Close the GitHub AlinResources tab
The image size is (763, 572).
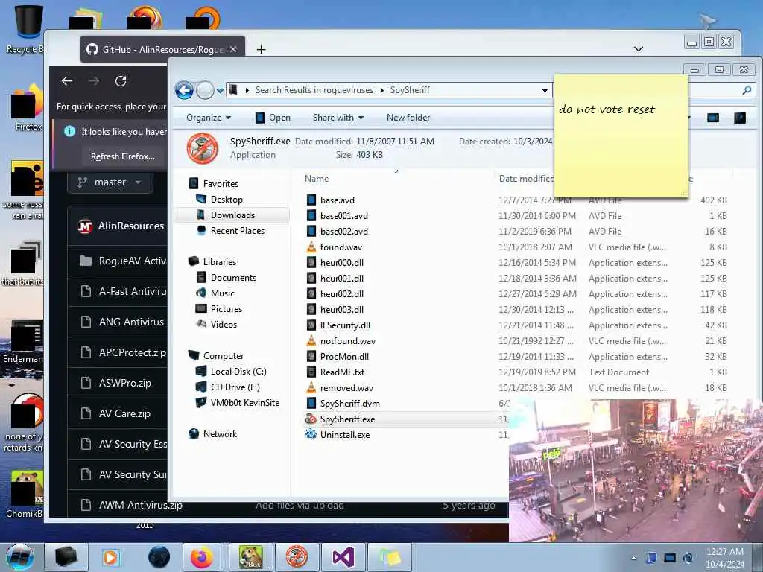(233, 49)
